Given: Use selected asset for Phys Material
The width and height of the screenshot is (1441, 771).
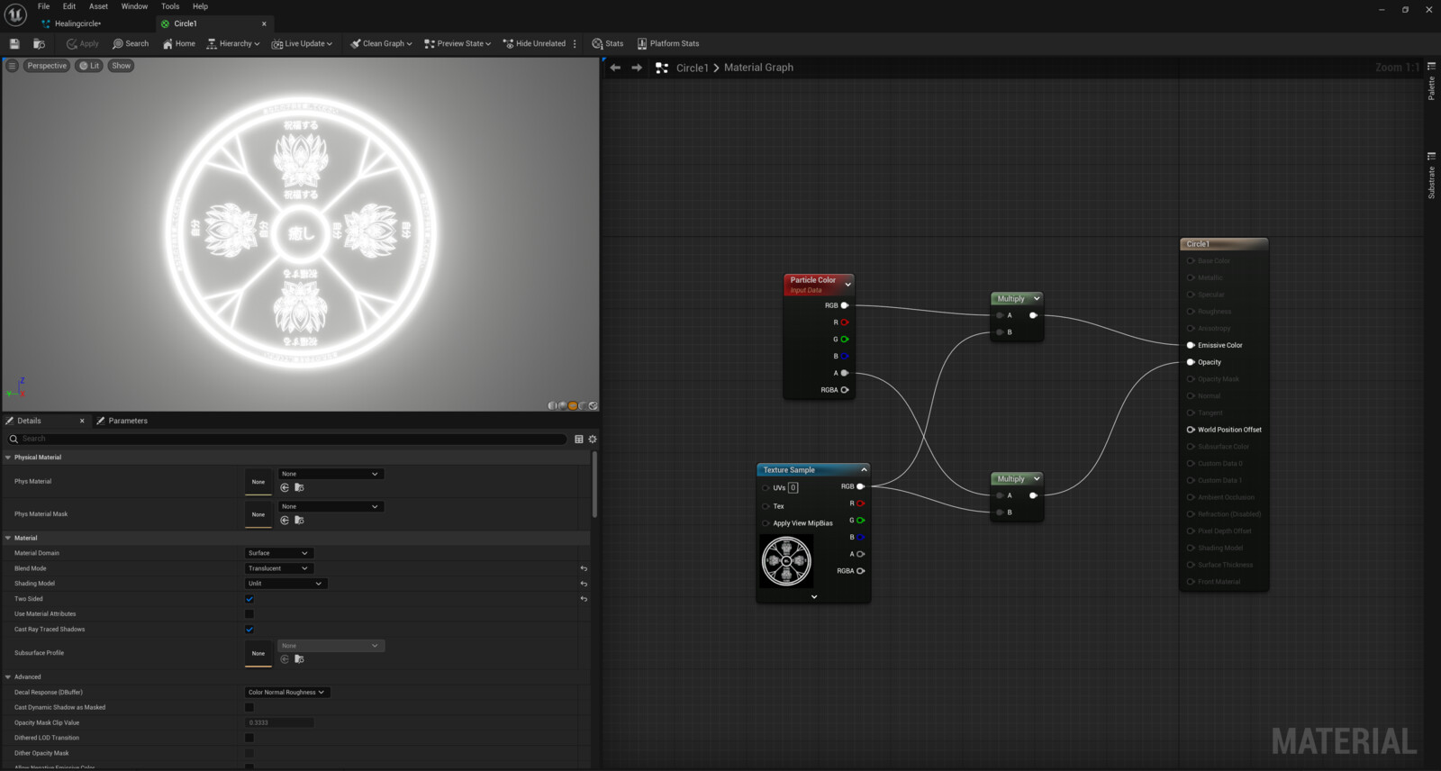Looking at the screenshot, I should pyautogui.click(x=285, y=487).
